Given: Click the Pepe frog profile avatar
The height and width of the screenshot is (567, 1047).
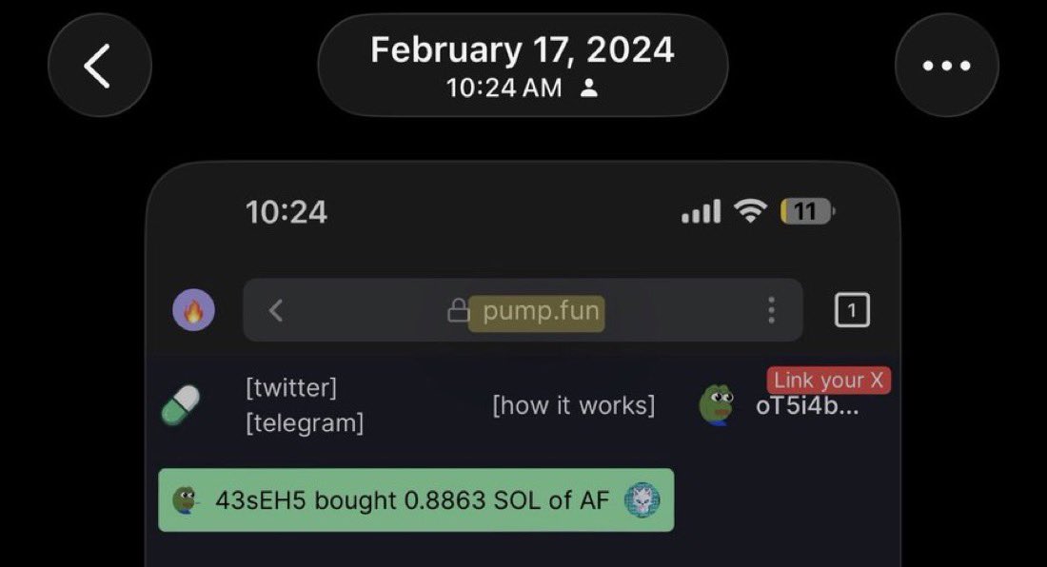Looking at the screenshot, I should (x=717, y=405).
